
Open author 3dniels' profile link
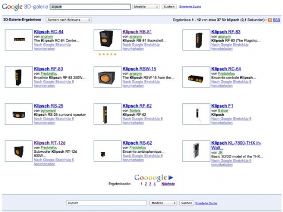click(135, 111)
